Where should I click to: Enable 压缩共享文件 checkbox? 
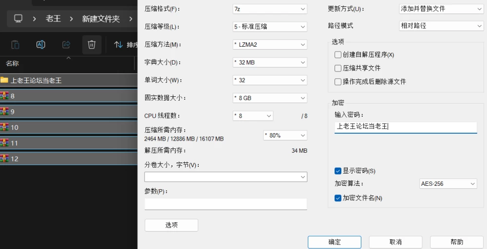point(338,68)
